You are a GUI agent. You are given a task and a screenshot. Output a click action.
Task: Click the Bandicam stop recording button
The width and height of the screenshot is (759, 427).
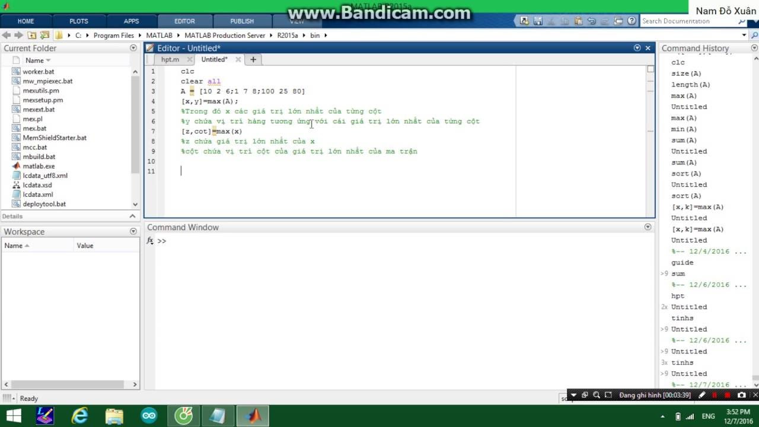click(x=727, y=395)
